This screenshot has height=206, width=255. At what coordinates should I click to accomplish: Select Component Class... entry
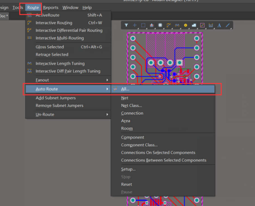point(163,145)
